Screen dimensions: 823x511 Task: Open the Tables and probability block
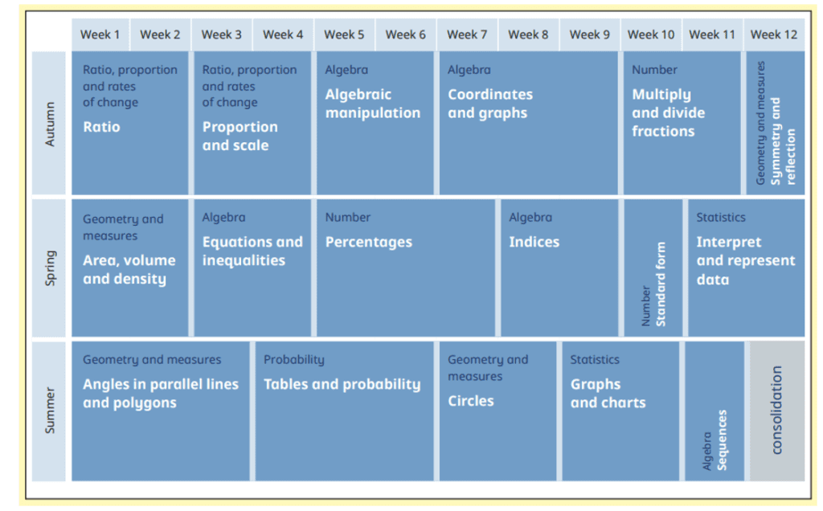coord(344,411)
